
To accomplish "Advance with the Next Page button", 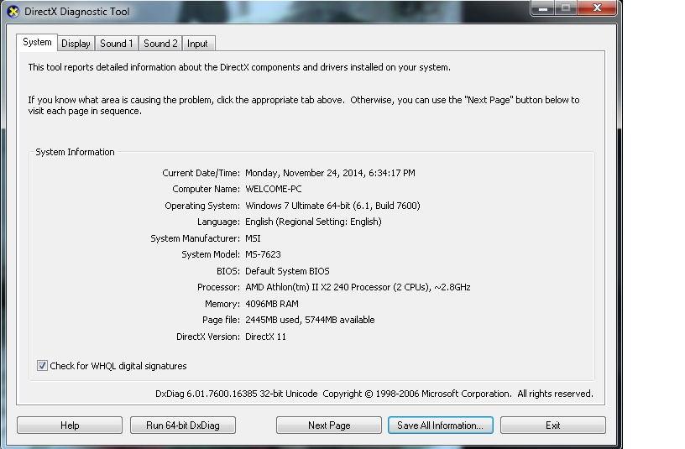I will tap(329, 426).
